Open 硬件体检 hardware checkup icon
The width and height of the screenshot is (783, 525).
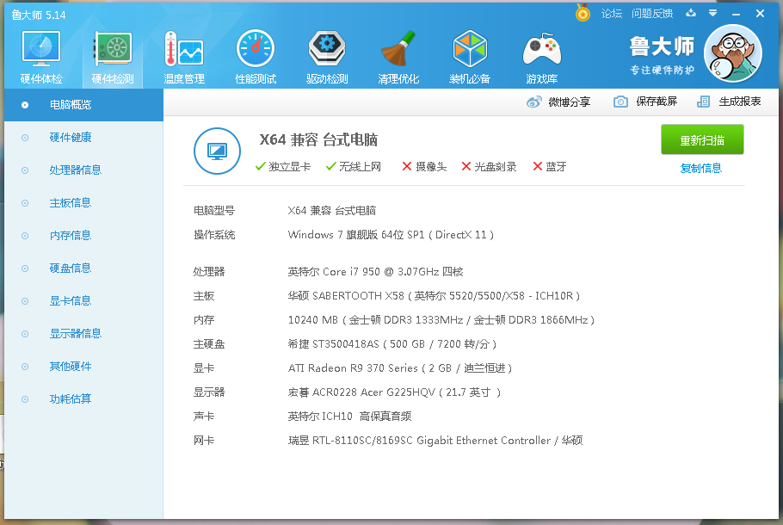[x=41, y=49]
